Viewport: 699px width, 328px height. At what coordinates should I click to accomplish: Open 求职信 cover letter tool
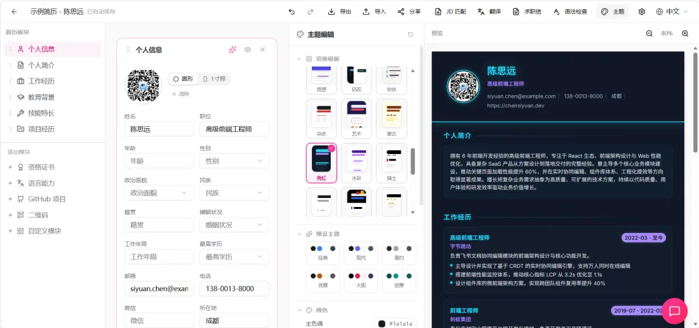[x=527, y=12]
